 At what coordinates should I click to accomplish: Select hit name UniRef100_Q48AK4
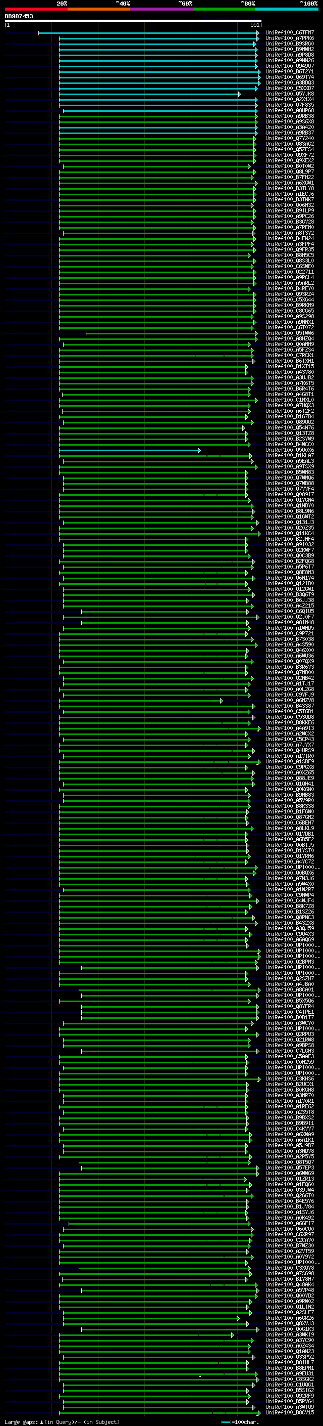[x=290, y=1285]
